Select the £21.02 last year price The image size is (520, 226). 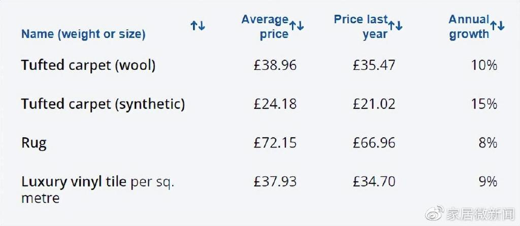[374, 104]
